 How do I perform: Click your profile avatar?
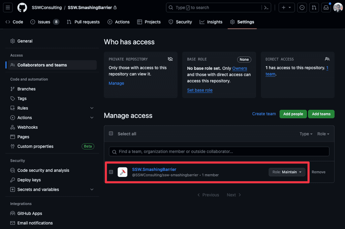pos(338,7)
